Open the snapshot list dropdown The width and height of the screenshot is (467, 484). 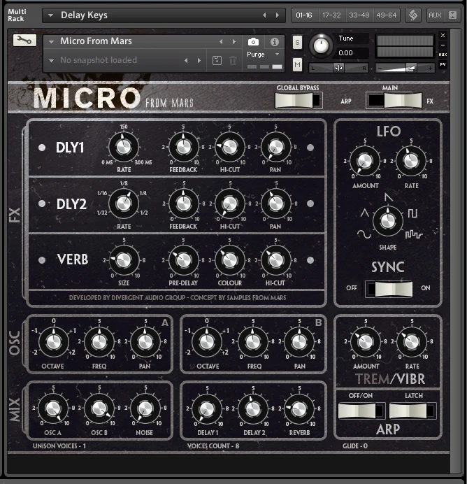coord(52,60)
